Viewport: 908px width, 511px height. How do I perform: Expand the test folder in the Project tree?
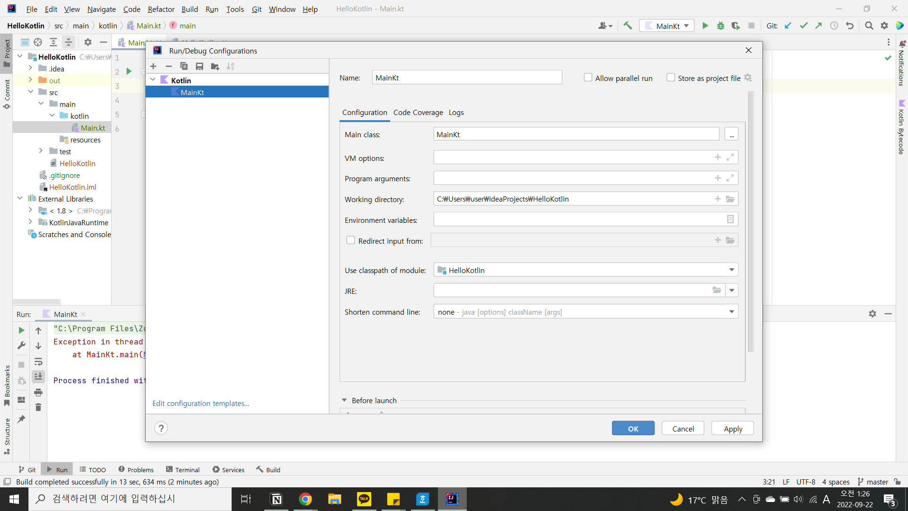point(41,151)
